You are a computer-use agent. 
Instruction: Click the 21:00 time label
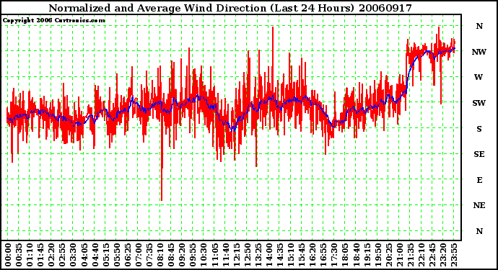[399, 255]
